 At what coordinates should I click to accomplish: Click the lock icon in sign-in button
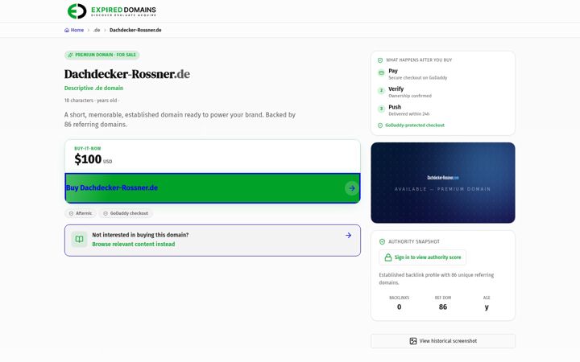click(x=388, y=257)
